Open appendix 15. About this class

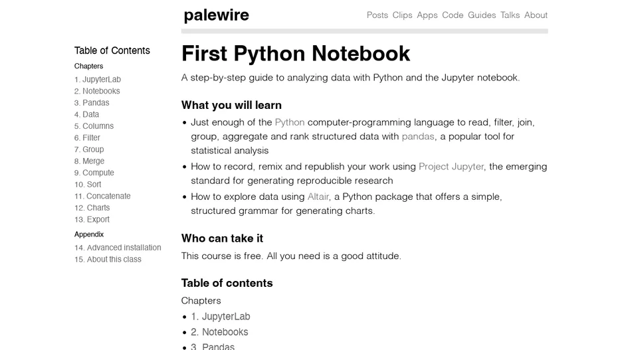tap(108, 259)
